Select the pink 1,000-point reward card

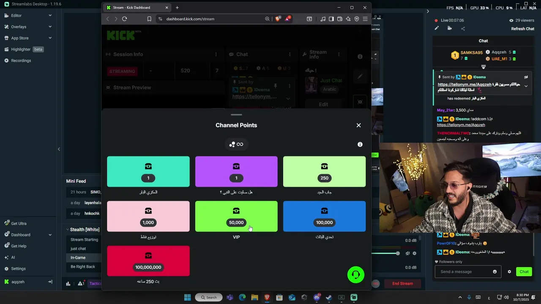coord(148,216)
